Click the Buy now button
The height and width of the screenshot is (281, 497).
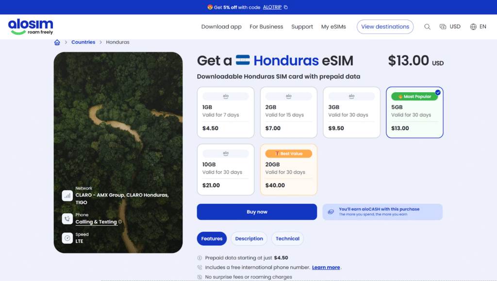click(257, 212)
